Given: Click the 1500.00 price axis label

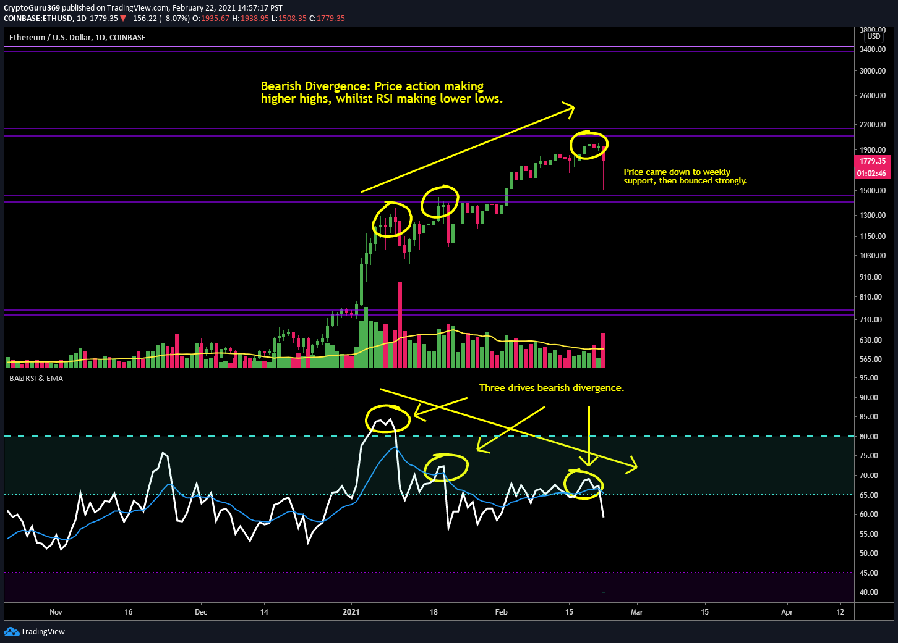Looking at the screenshot, I should click(873, 191).
